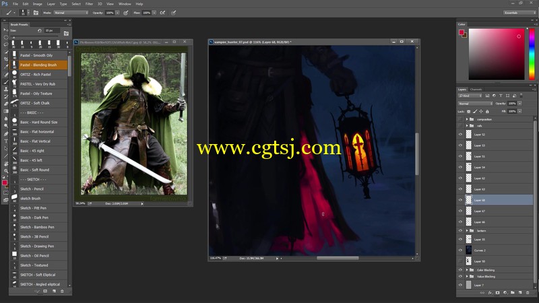Delete layer with the trash icon
The image size is (539, 303).
[x=528, y=293]
